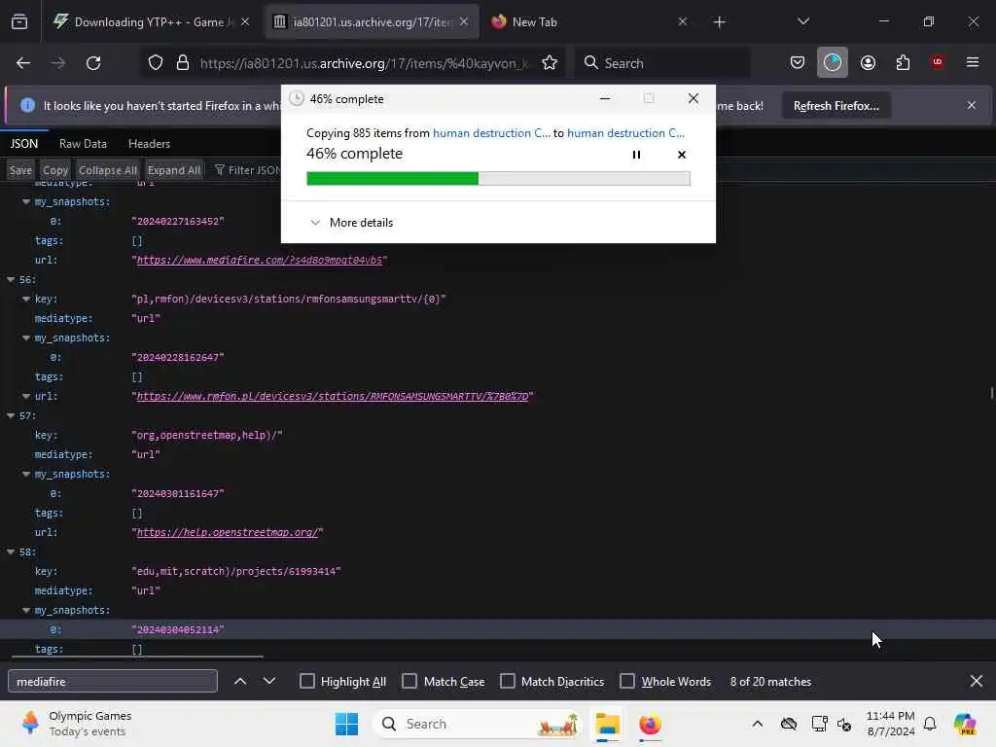
Task: Click the Copy JSON button
Action: [55, 170]
